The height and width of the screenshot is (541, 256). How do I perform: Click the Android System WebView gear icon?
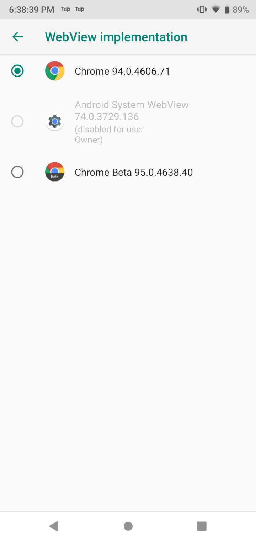click(55, 121)
